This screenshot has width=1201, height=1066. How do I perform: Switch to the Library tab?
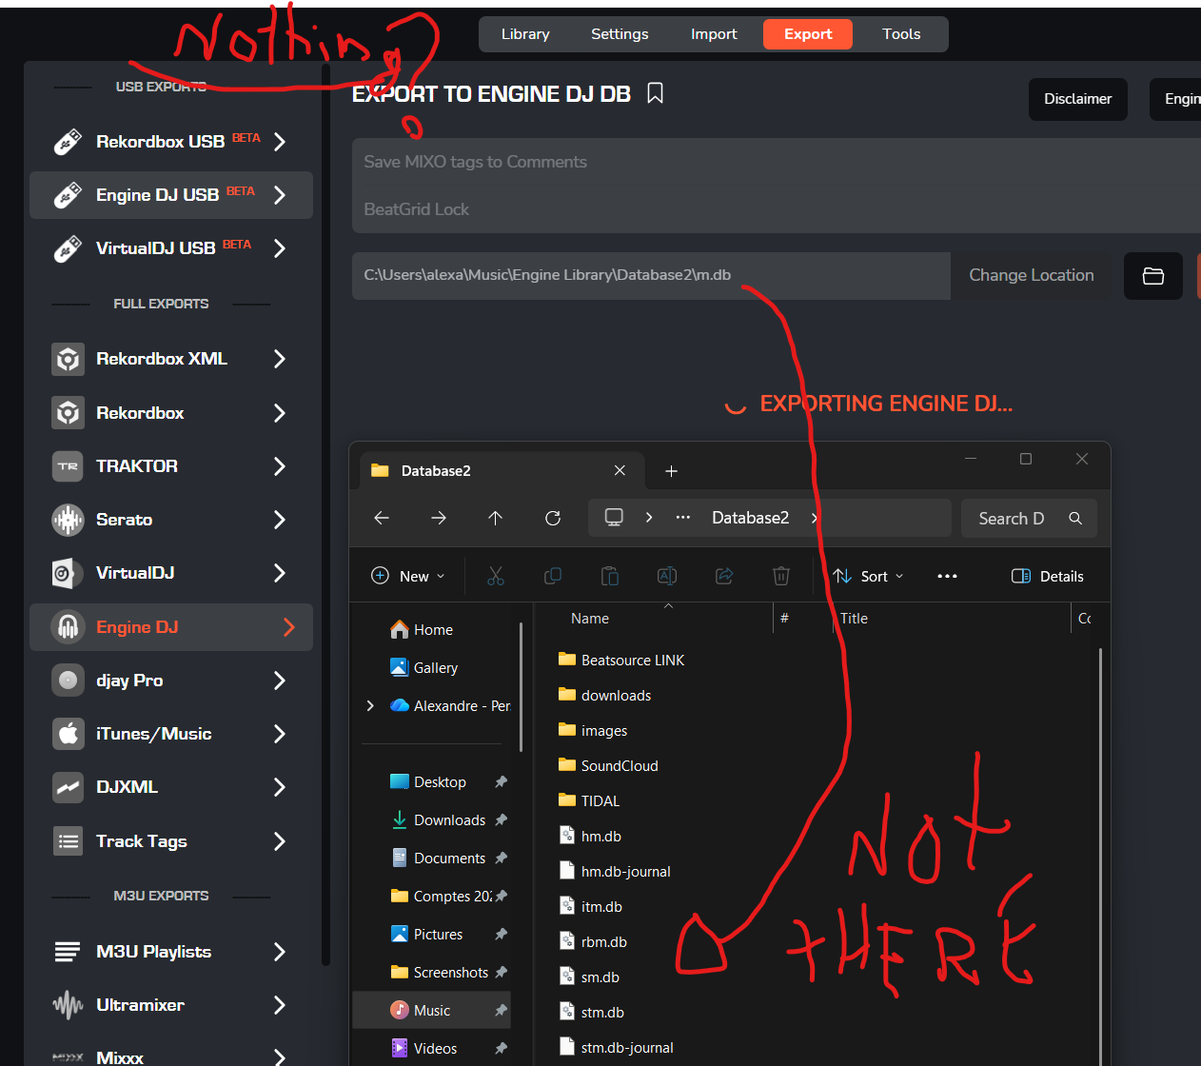525,34
